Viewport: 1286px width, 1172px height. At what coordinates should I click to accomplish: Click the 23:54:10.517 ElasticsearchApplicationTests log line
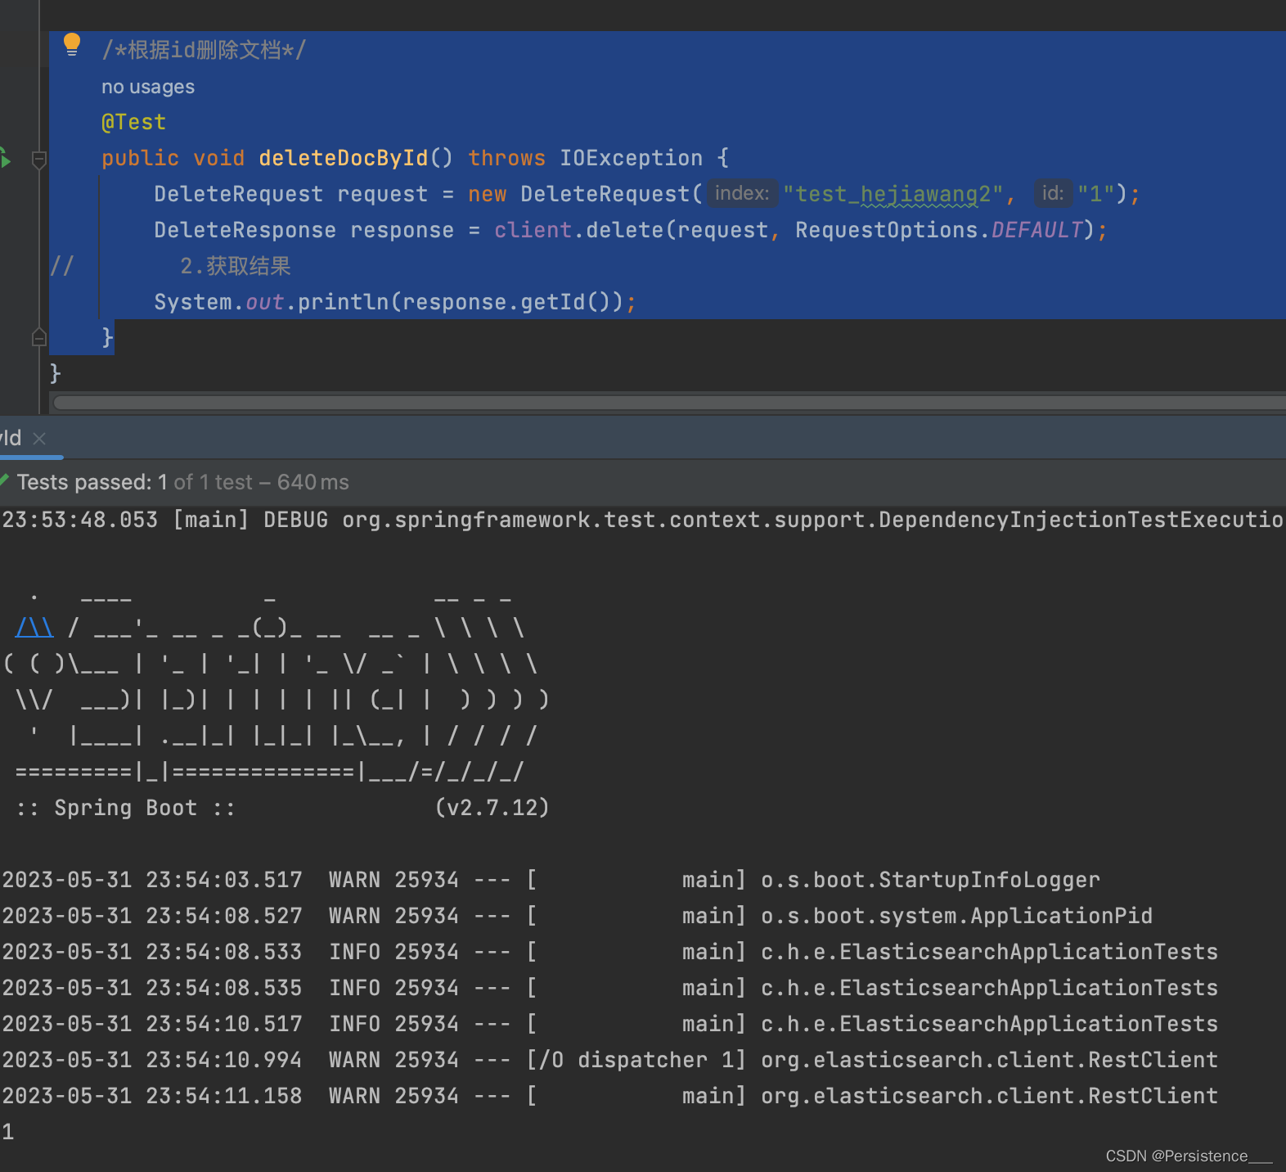[610, 1024]
